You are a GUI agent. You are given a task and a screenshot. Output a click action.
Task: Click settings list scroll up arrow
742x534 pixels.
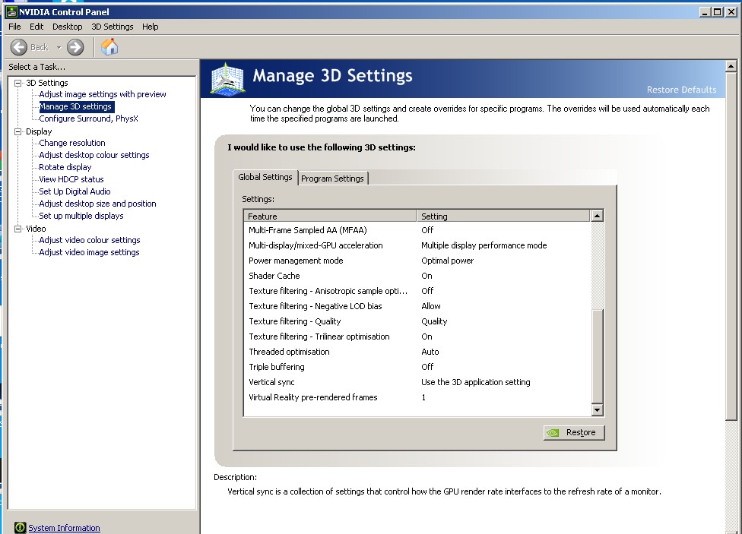(598, 216)
